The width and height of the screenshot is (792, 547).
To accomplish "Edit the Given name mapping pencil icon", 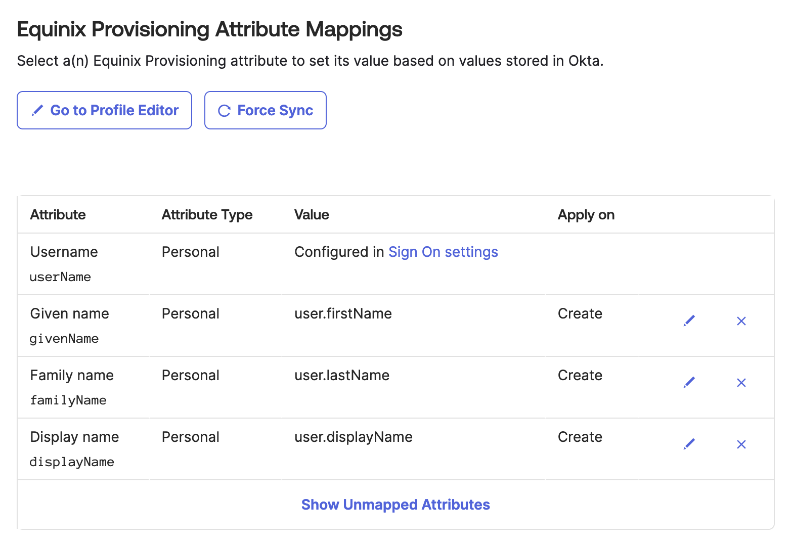I will click(x=689, y=321).
